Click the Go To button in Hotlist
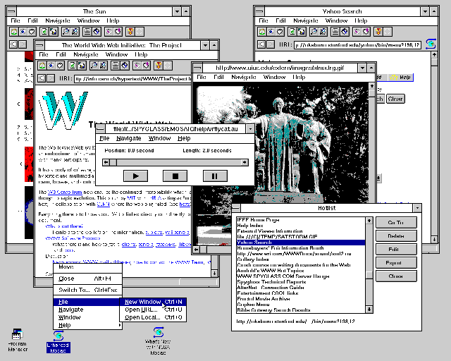The width and height of the screenshot is (451, 361). click(396, 223)
